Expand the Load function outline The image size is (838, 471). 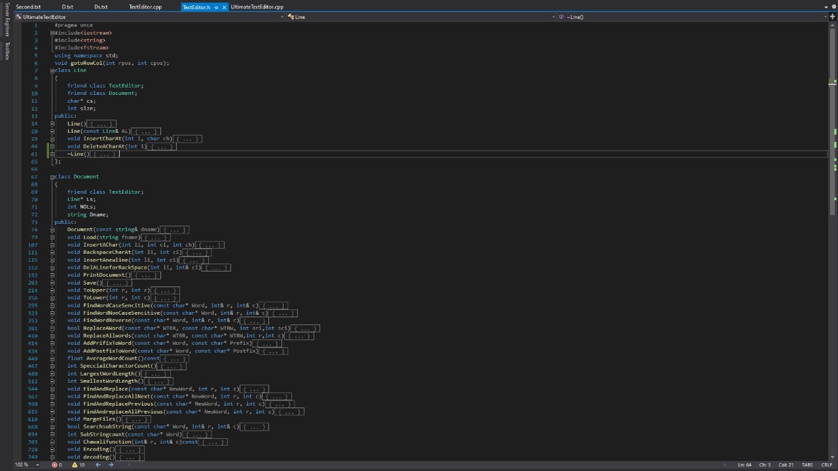52,237
